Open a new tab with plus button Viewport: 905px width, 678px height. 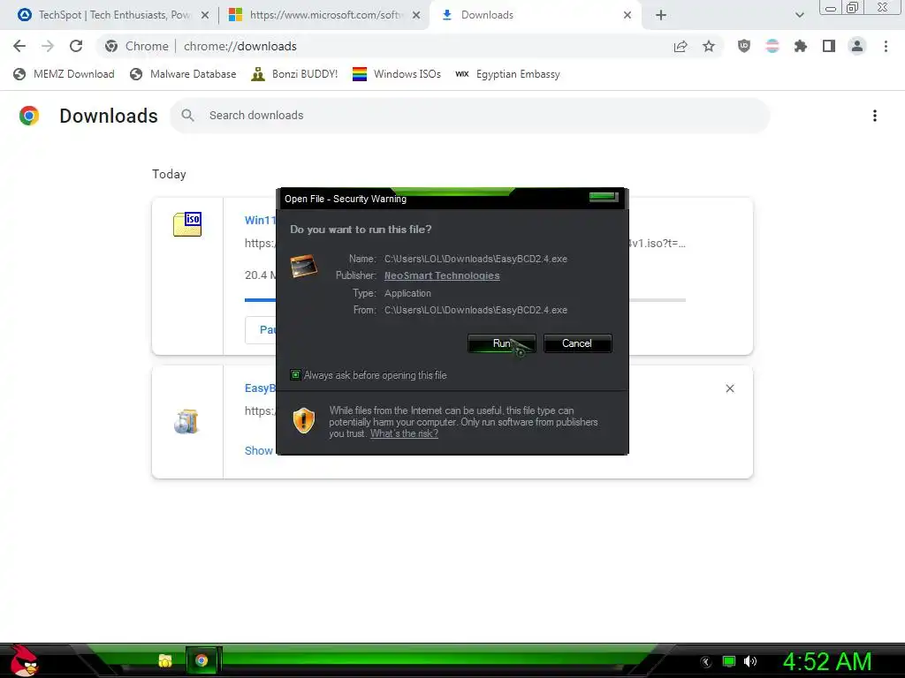661,16
